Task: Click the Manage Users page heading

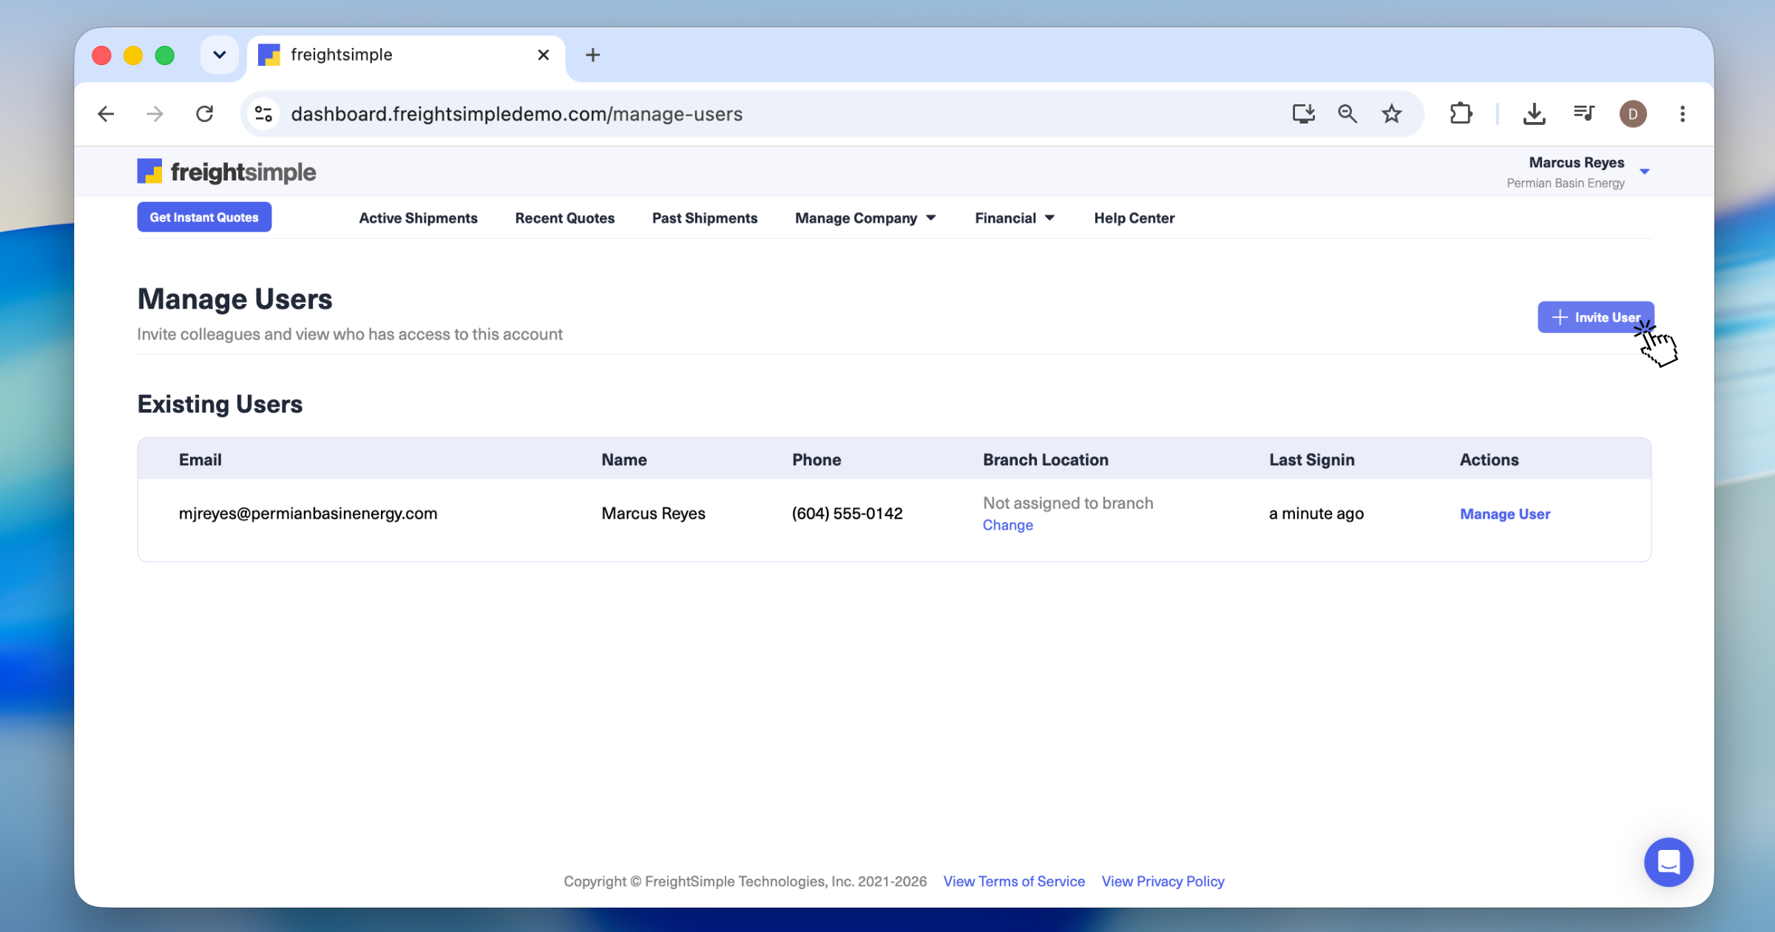Action: (x=234, y=299)
